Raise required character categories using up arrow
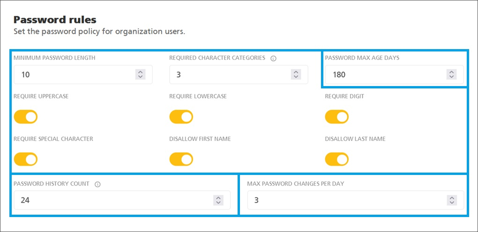478x232 pixels. (x=296, y=72)
